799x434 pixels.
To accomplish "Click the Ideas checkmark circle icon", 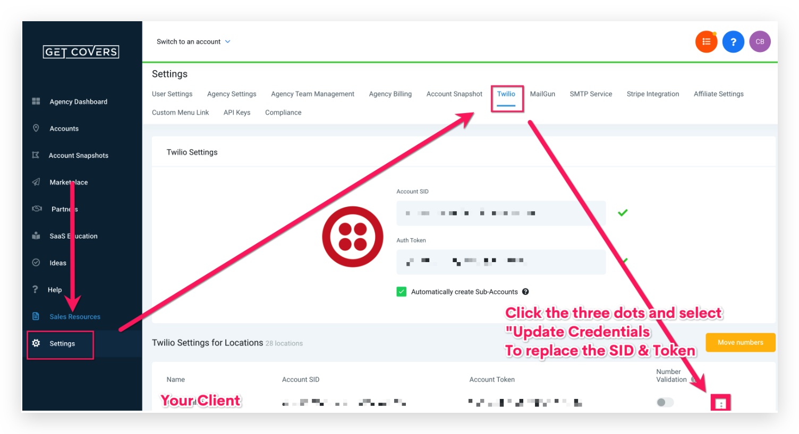I will (36, 262).
